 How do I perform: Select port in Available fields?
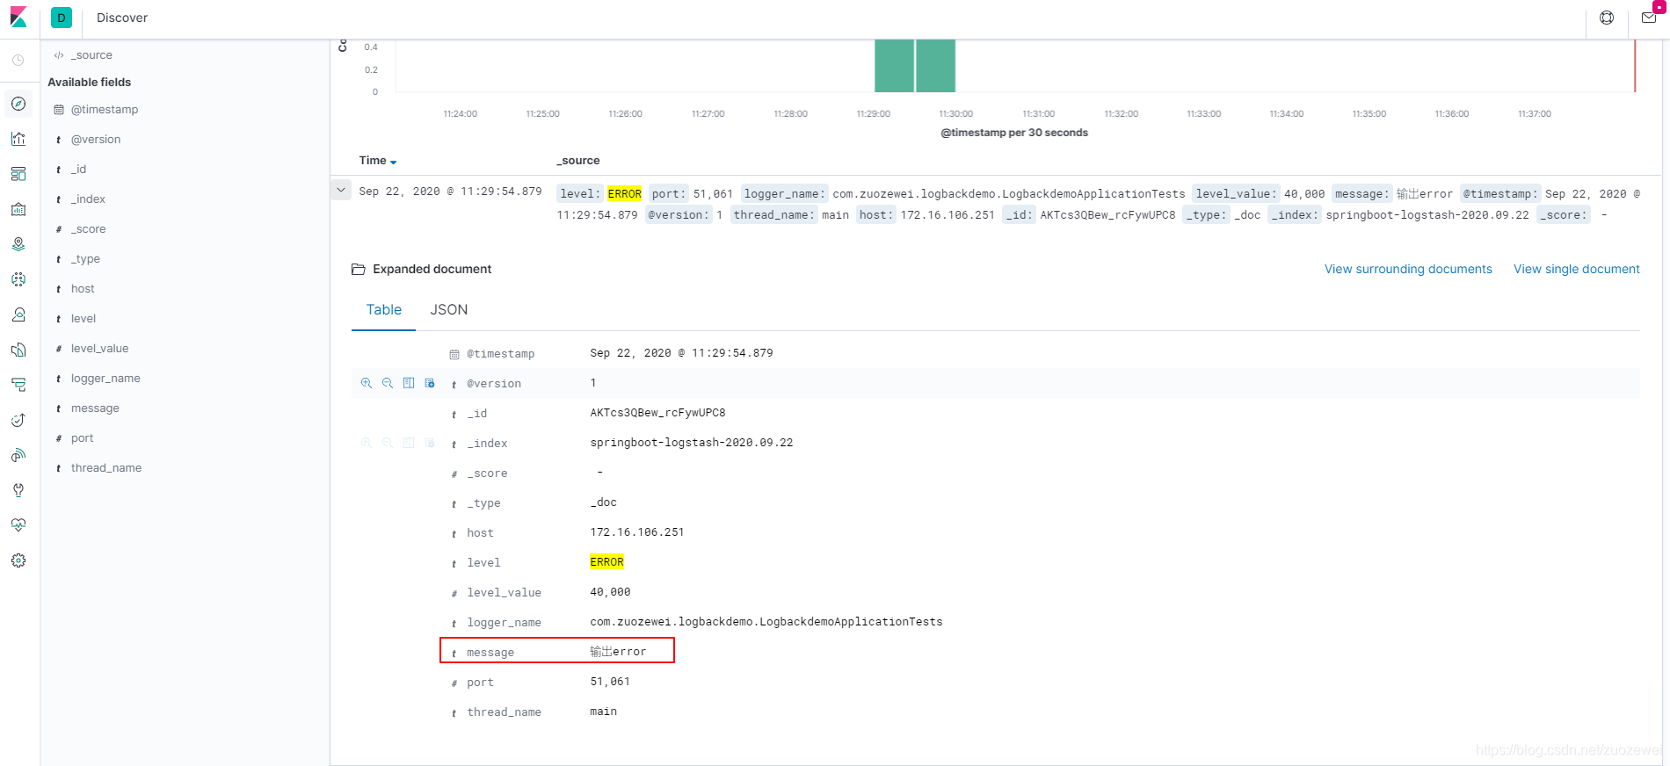[82, 438]
